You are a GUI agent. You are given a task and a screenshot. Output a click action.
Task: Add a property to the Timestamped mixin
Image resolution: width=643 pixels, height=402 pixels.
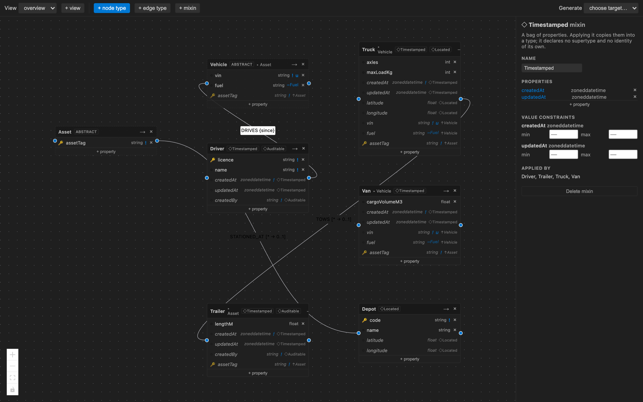579,104
